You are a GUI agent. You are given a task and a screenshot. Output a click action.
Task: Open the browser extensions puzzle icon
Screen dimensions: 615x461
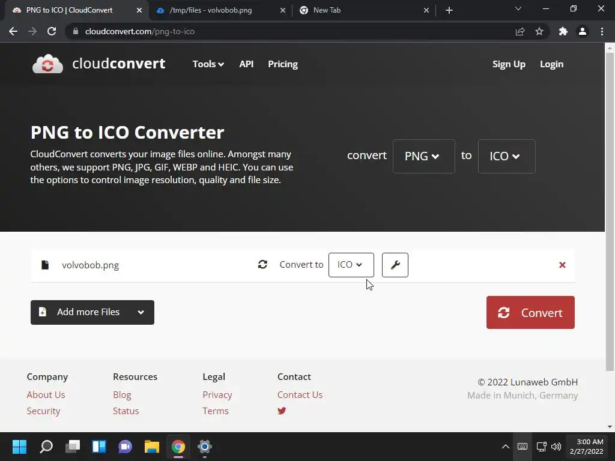tap(563, 31)
